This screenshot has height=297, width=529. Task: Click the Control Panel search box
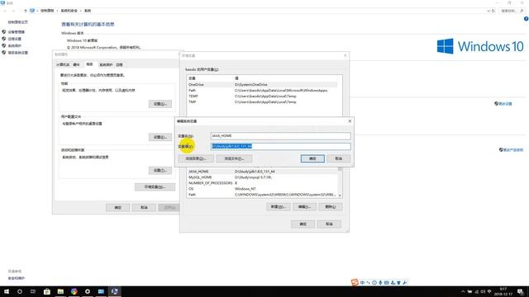coord(512,11)
